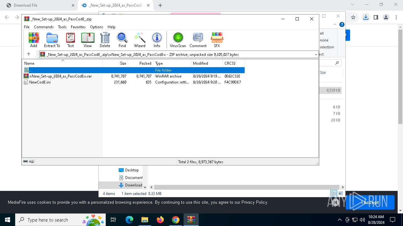The width and height of the screenshot is (403, 226).
Task: Click the Explorer search box
Action: tap(330, 63)
